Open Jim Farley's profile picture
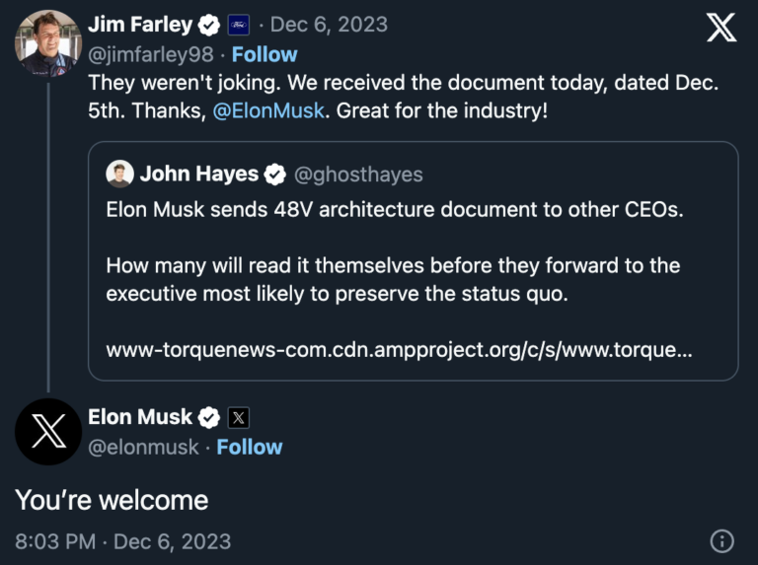The height and width of the screenshot is (565, 758). click(x=48, y=42)
